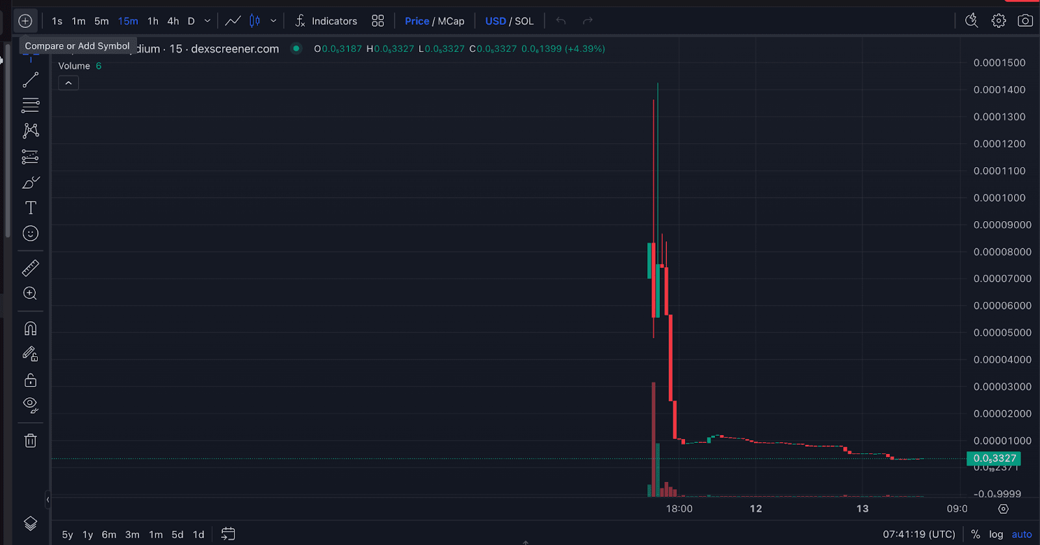The height and width of the screenshot is (545, 1040).
Task: Switch to Price display mode
Action: [x=417, y=21]
